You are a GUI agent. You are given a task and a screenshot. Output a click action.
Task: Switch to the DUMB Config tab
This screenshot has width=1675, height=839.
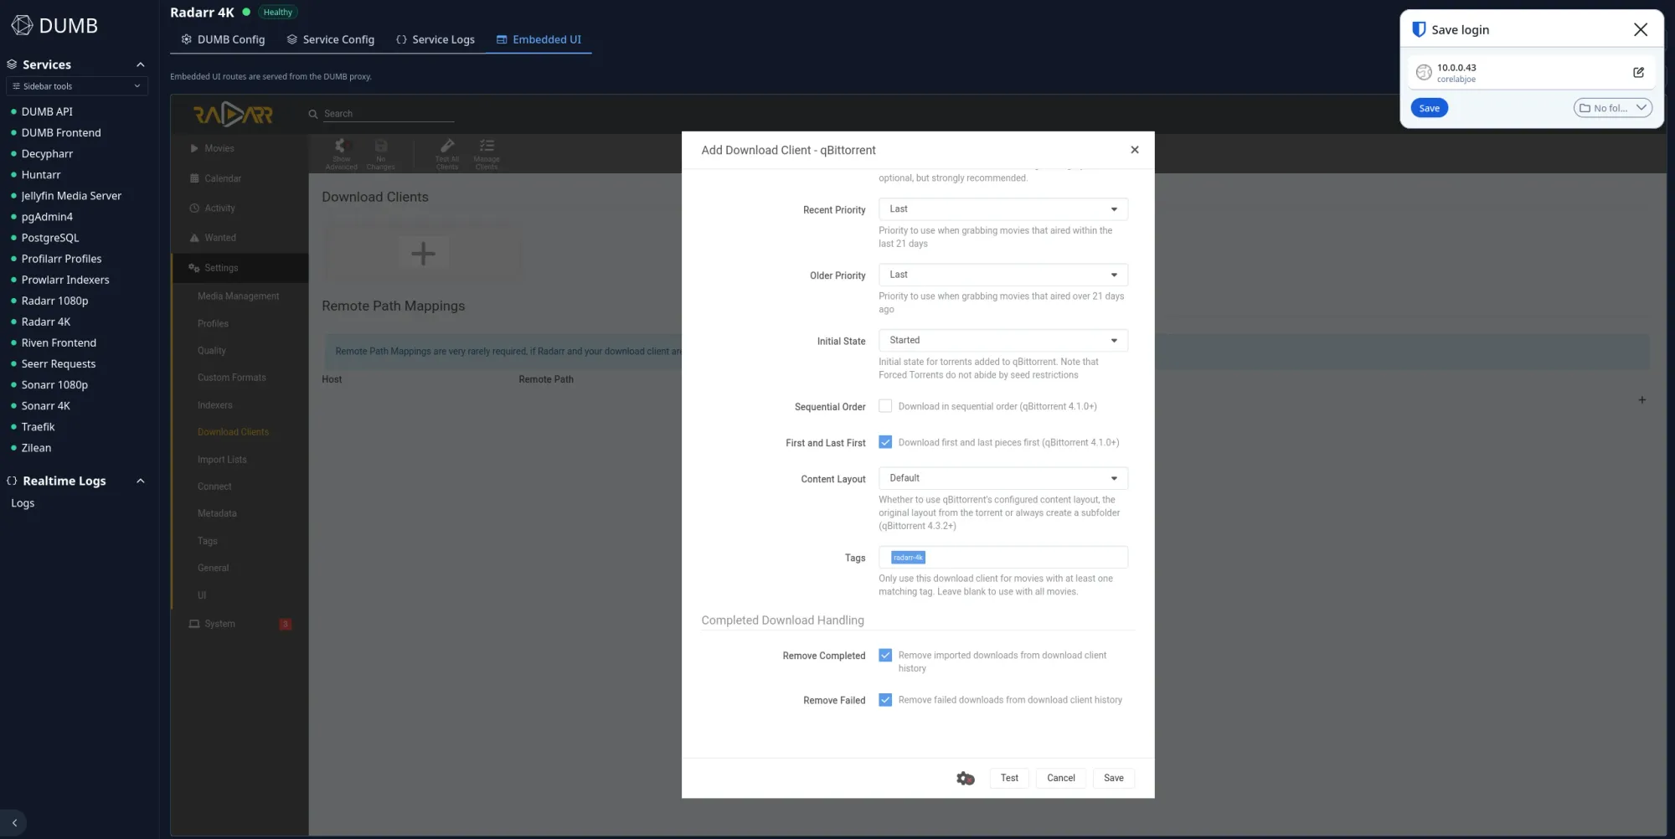(223, 39)
